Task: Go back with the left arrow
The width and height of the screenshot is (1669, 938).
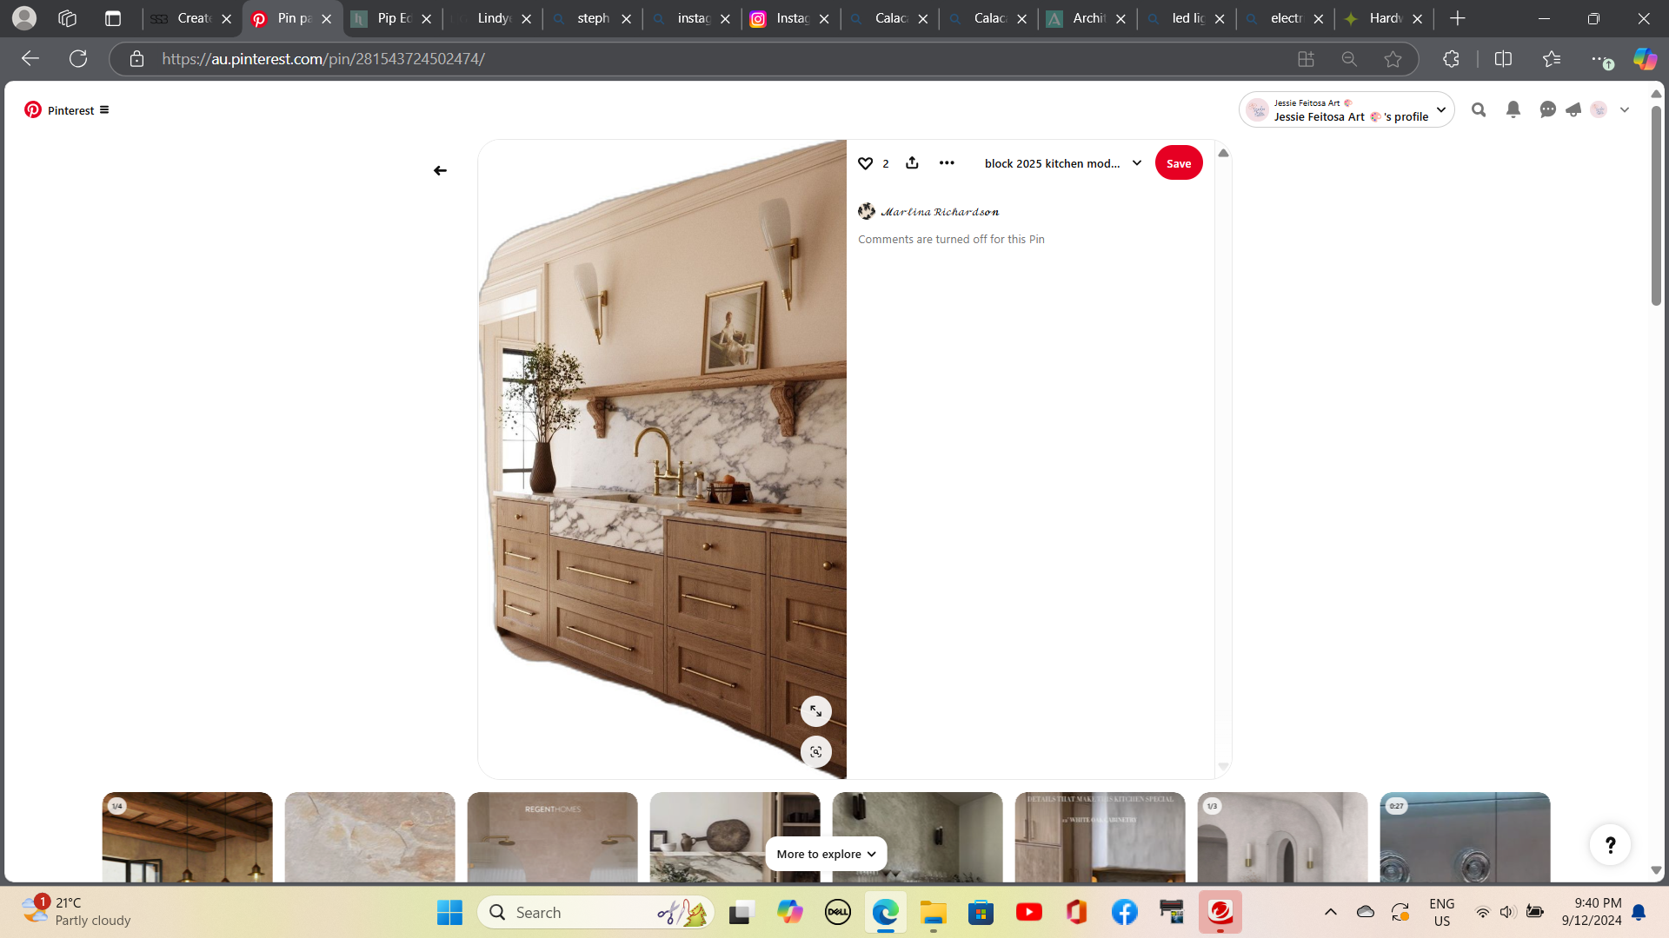Action: click(440, 170)
